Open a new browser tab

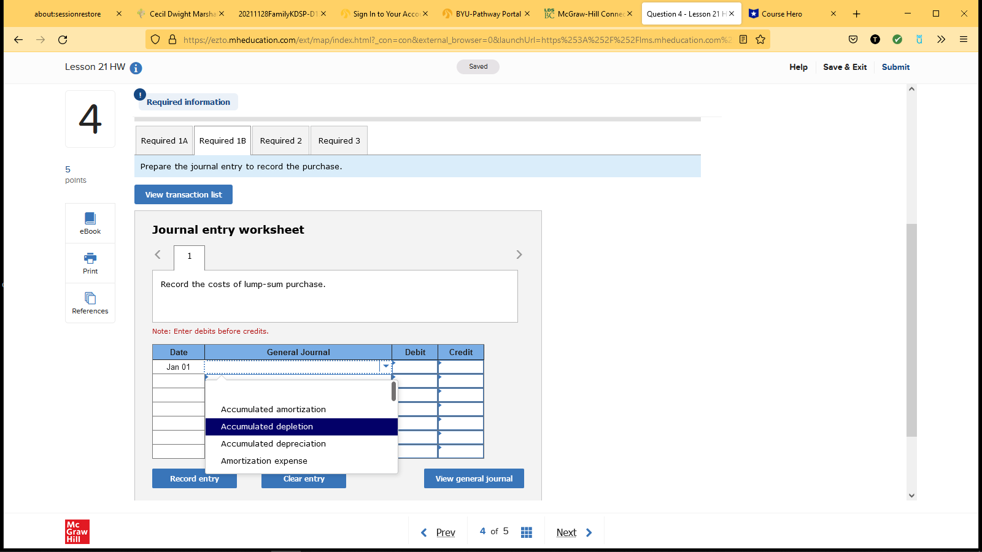click(x=857, y=13)
